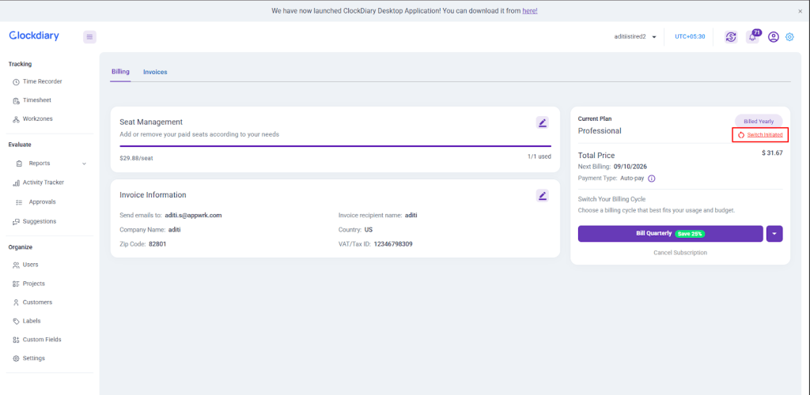Click the Bill Quarterly button

click(x=670, y=233)
